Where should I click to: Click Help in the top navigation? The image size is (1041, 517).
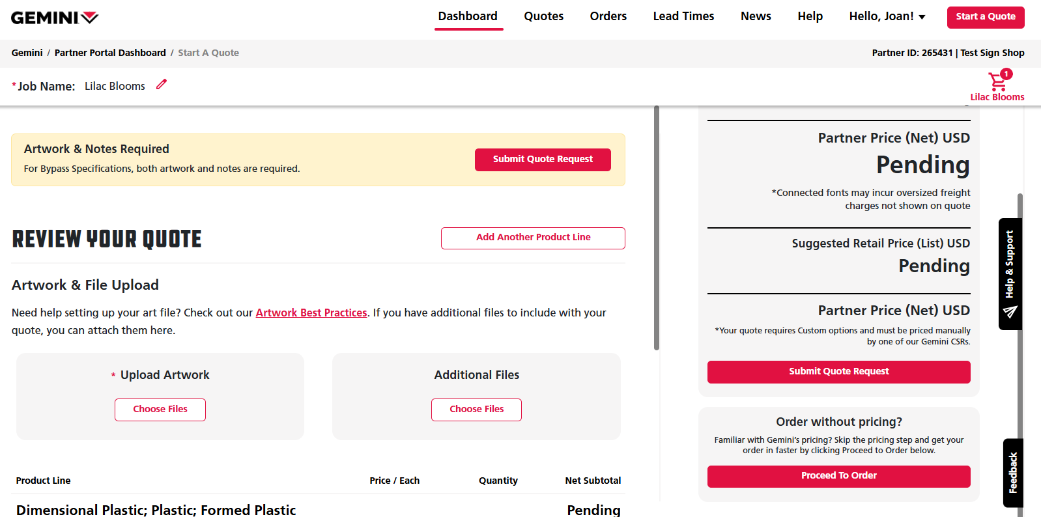click(810, 16)
